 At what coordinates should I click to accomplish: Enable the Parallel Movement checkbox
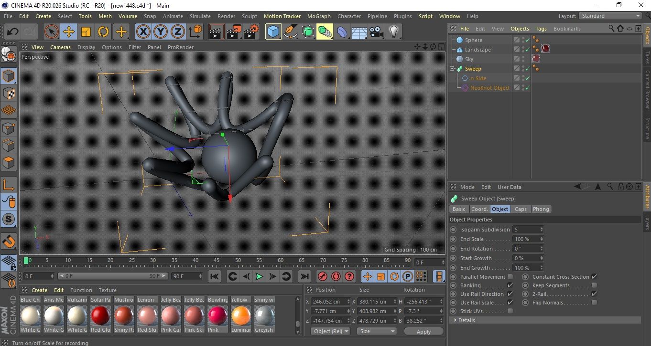tap(510, 277)
